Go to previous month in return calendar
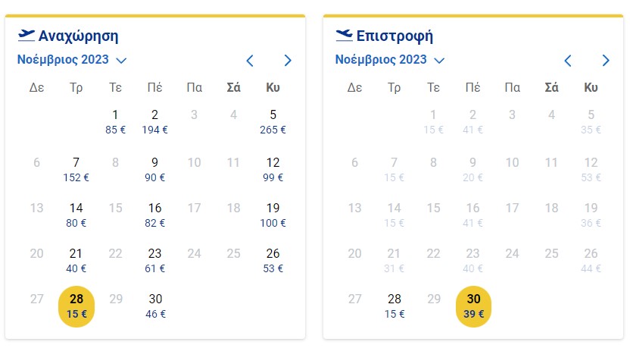 tap(568, 61)
